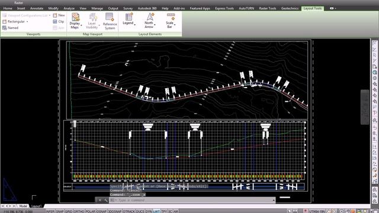Click the Viewports panel title
This screenshot has height=213, width=379.
click(x=33, y=34)
